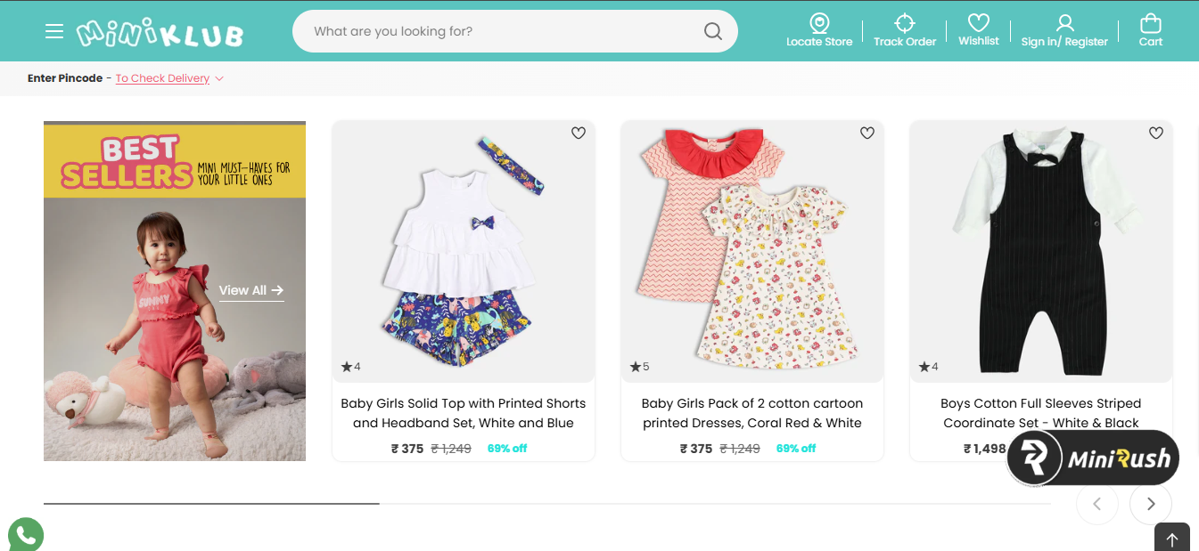
Task: Show next products with right carousel arrow
Action: tap(1151, 504)
